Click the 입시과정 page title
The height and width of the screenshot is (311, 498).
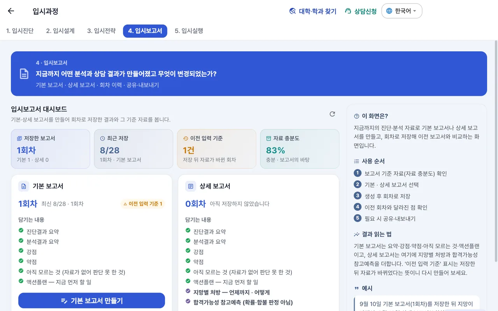pyautogui.click(x=46, y=11)
